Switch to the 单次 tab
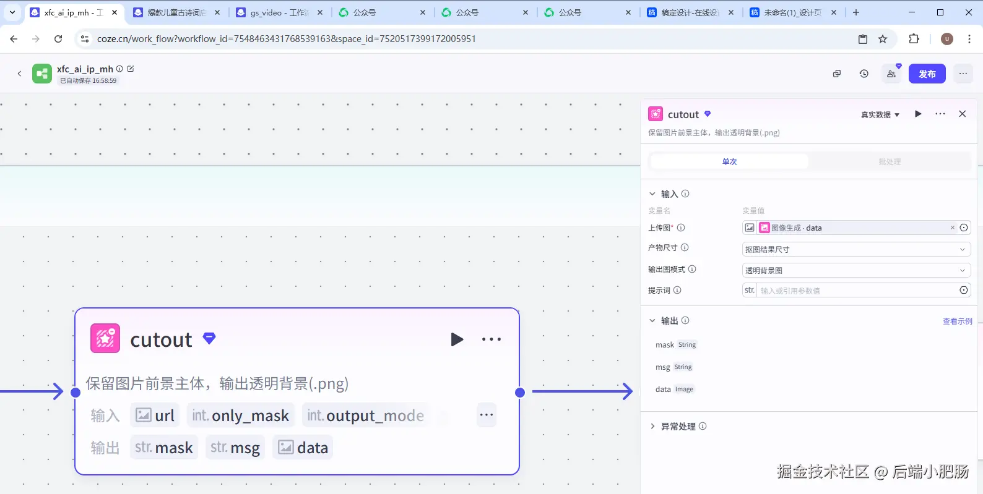The height and width of the screenshot is (494, 983). 729,161
